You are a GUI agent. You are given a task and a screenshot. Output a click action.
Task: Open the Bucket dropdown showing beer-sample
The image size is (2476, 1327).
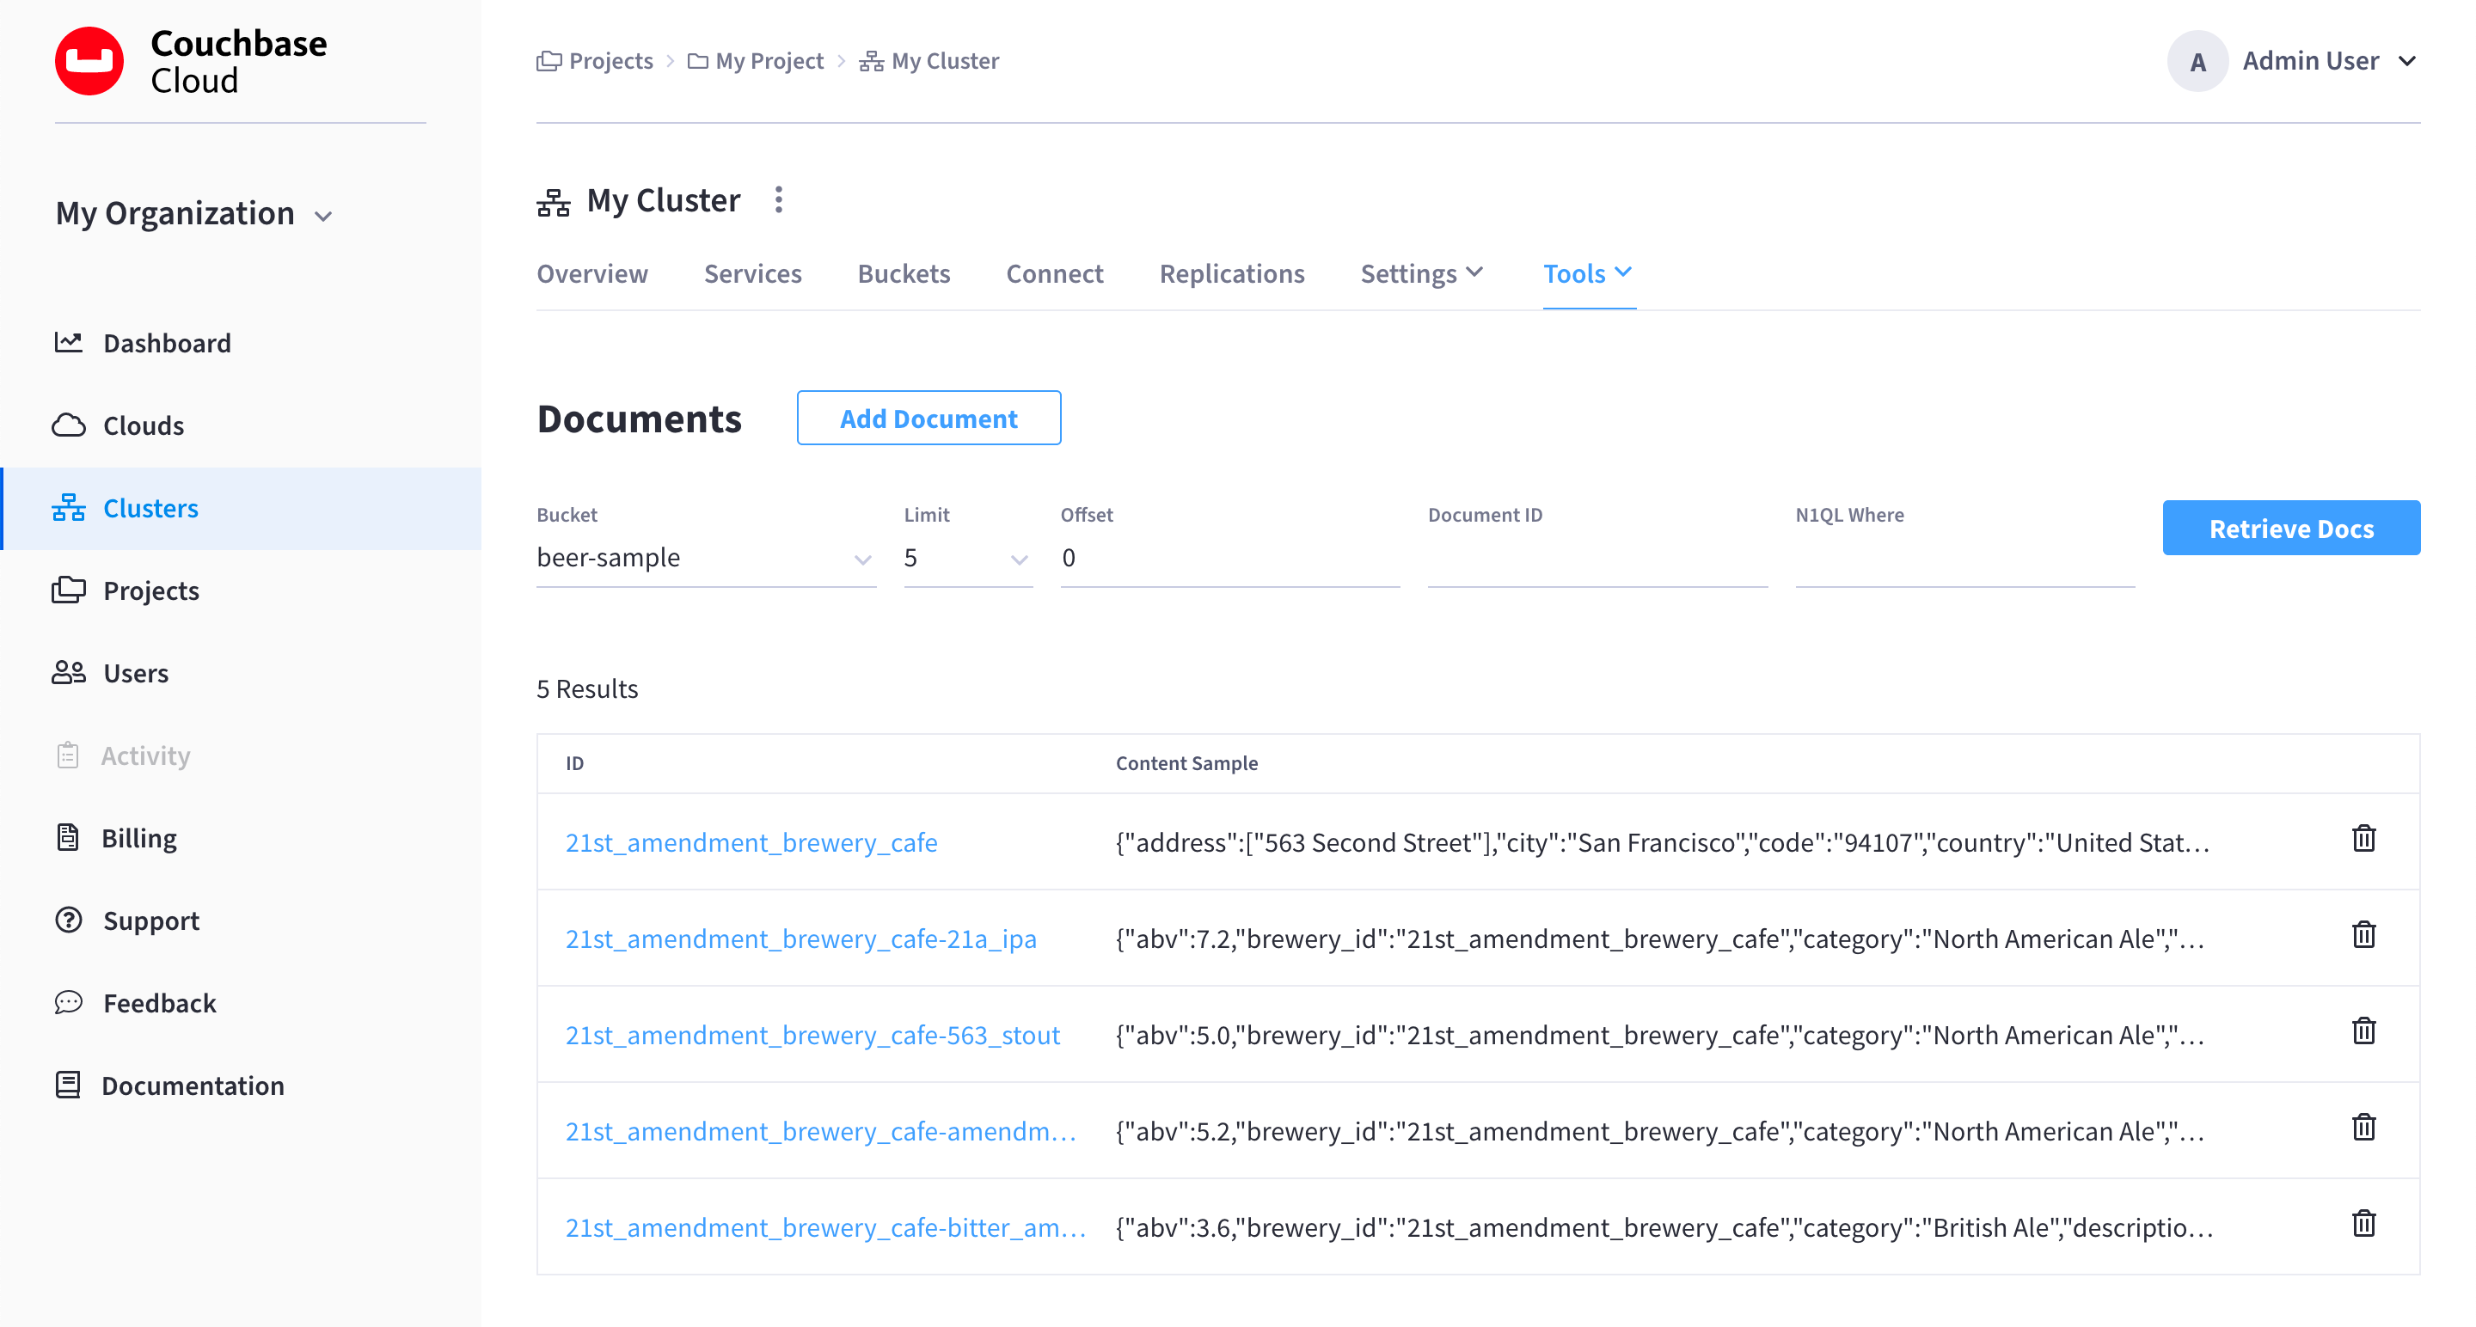coord(706,557)
